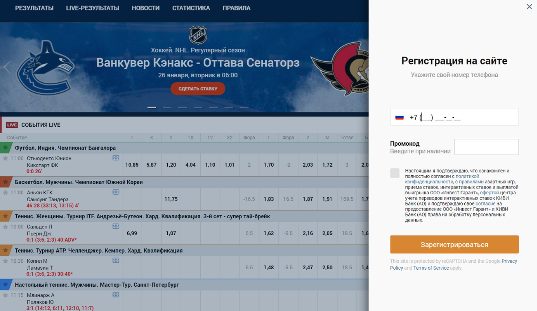The width and height of the screenshot is (537, 311).
Task: Open Футбол. Индия. Чемпионат Бангалора league header
Action: (65, 148)
